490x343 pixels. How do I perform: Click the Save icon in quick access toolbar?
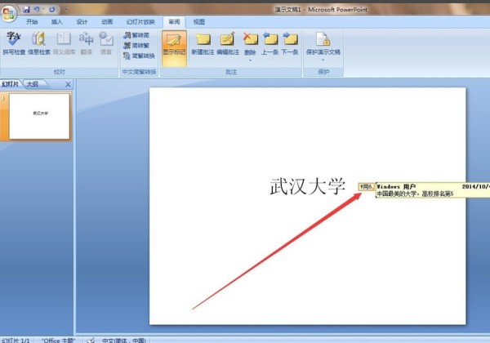click(x=26, y=7)
